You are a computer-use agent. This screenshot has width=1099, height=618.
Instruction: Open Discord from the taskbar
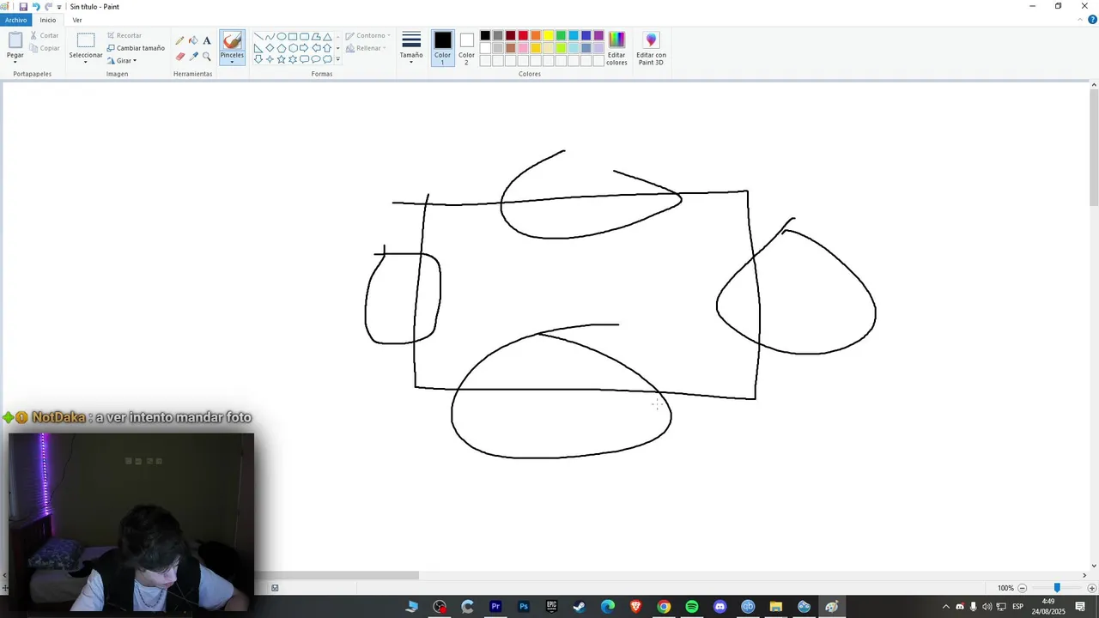tap(720, 607)
